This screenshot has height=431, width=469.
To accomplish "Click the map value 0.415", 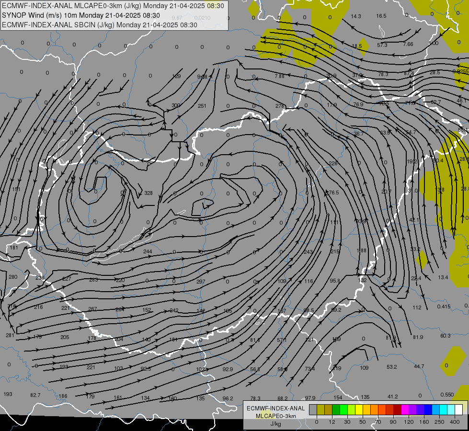I will [444, 306].
